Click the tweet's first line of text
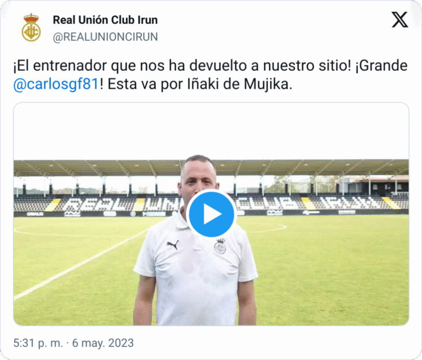 click(210, 66)
